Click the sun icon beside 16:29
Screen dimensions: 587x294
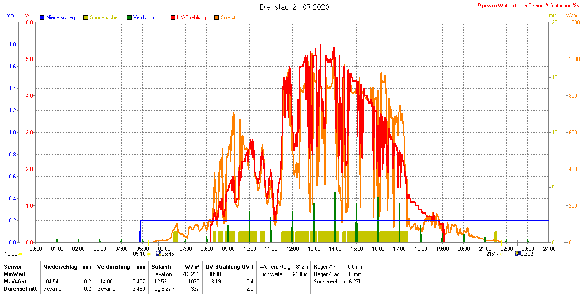coord(20,254)
